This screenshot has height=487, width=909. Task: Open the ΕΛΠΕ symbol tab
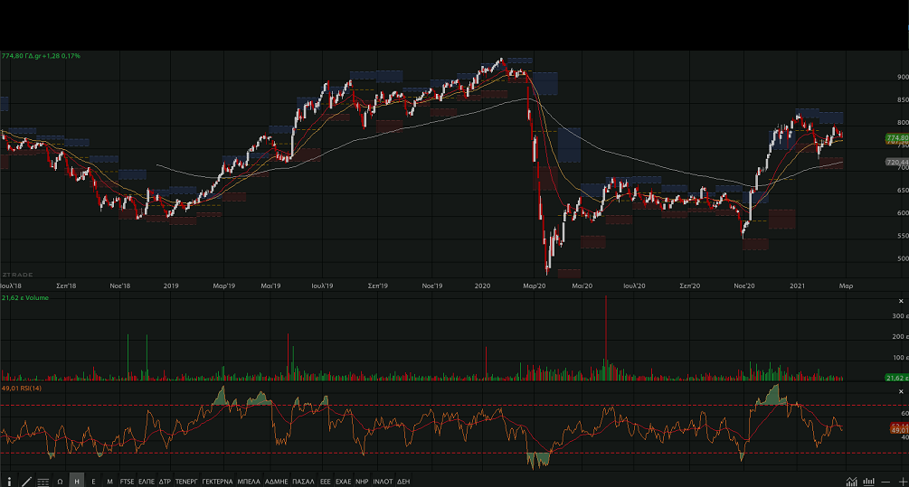[x=147, y=481]
